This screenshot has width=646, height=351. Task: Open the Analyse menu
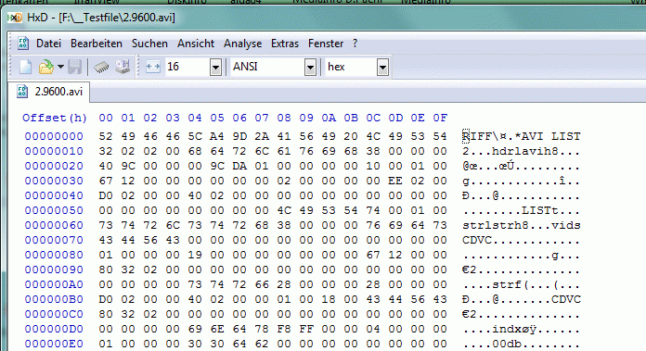[242, 44]
